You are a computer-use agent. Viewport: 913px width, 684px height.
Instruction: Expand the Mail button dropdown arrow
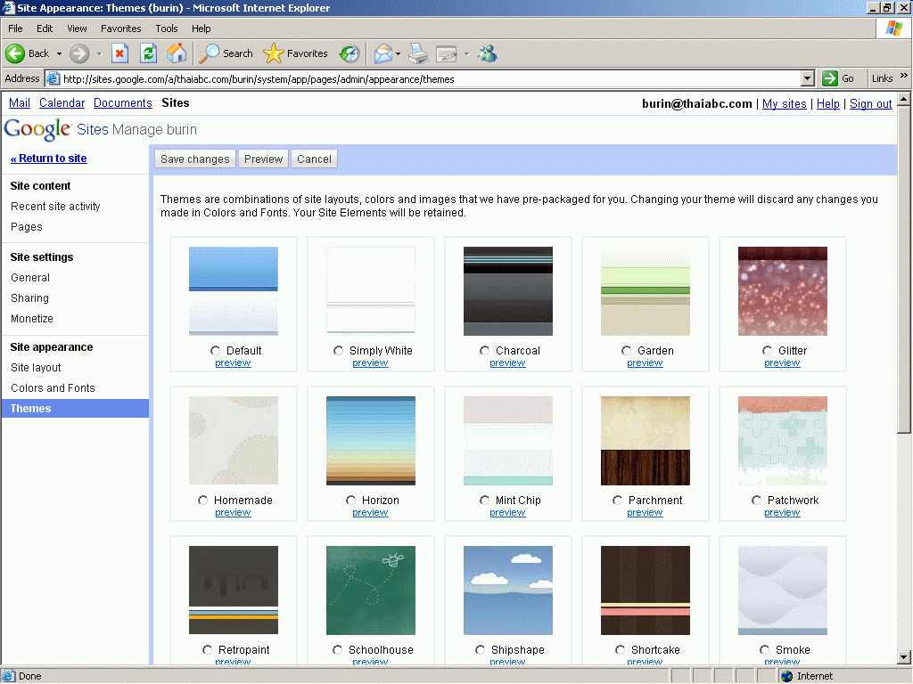(x=399, y=53)
